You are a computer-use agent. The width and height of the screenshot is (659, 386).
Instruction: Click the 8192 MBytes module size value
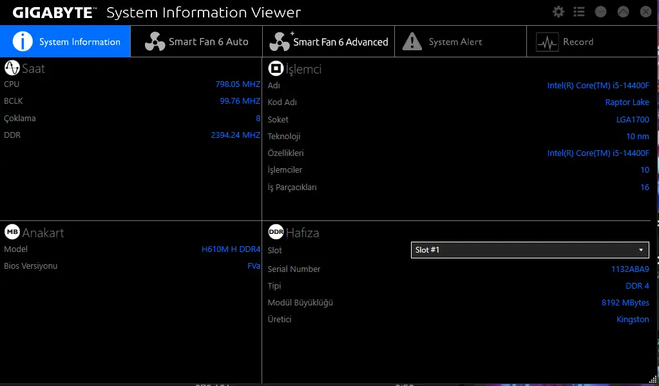point(625,302)
